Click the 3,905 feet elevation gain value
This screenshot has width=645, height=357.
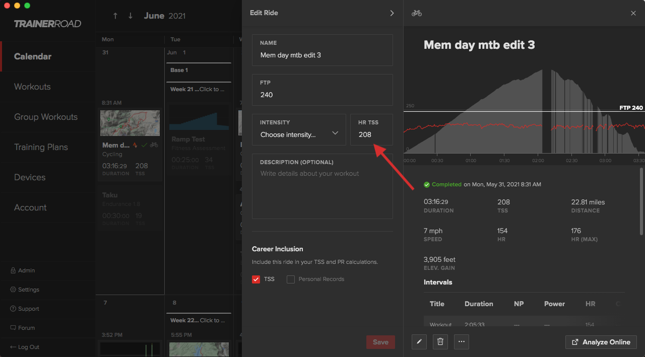click(x=439, y=260)
